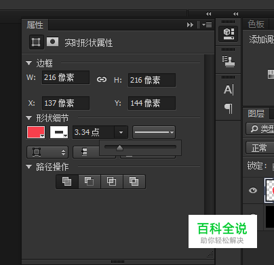274x265 pixels.
Task: Select the Subtract Front Shape path operation
Action: pos(90,182)
